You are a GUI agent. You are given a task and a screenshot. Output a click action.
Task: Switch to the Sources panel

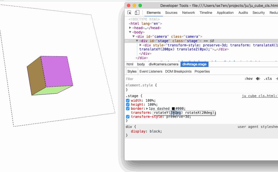tap(171, 13)
